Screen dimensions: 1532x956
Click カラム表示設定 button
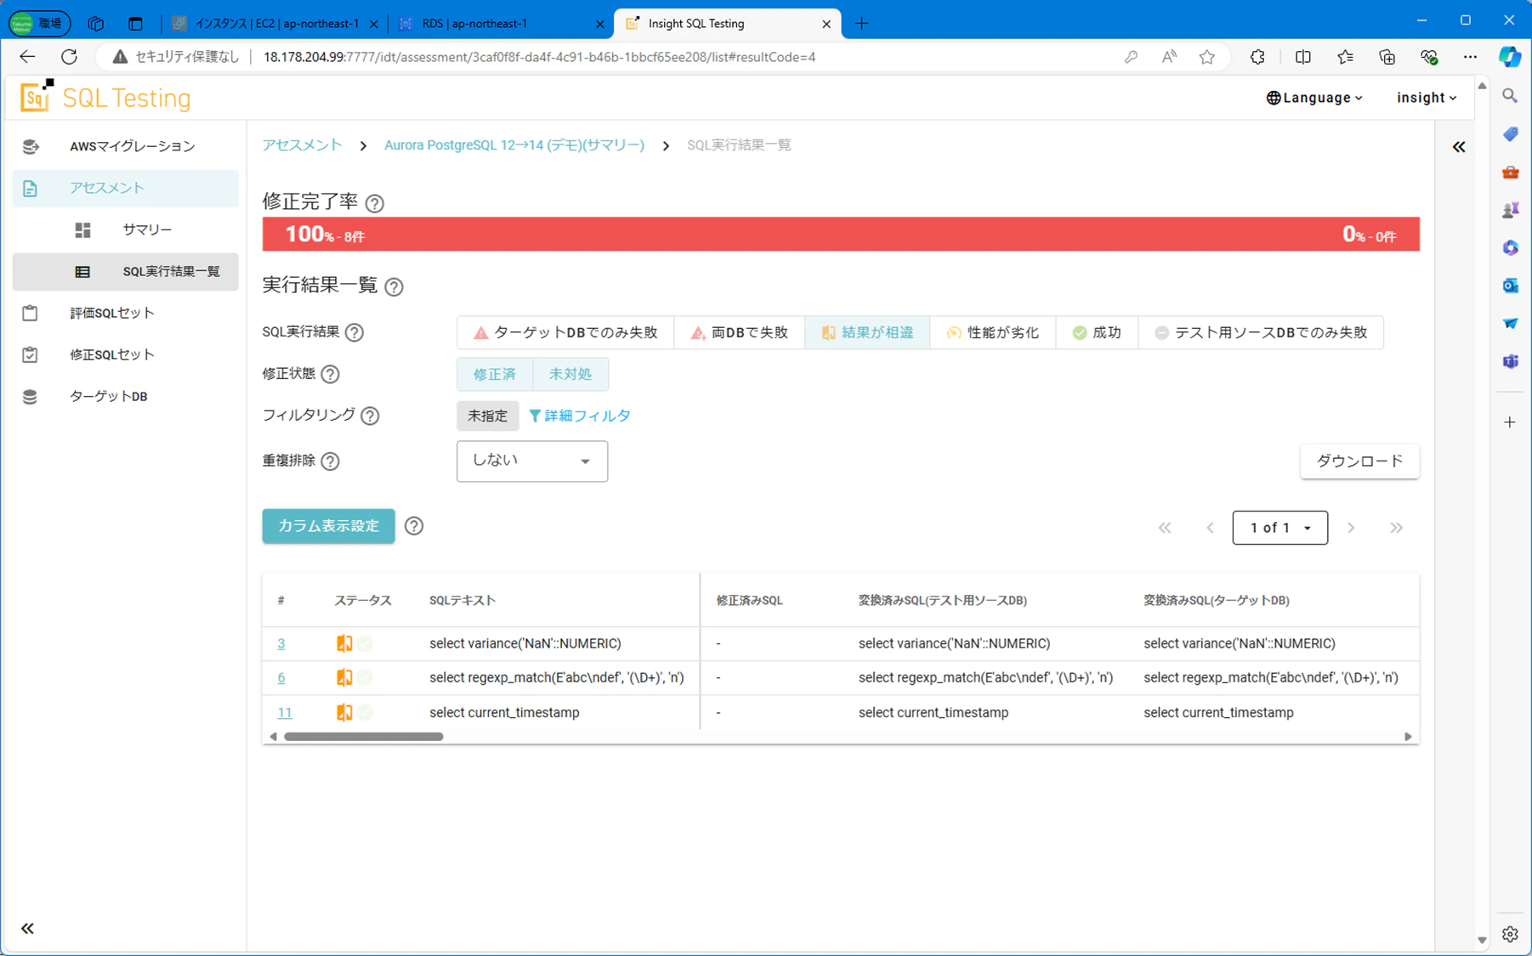328,526
